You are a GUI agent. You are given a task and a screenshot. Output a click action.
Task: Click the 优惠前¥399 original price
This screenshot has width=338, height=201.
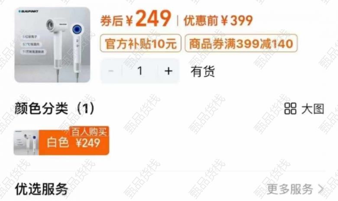(218, 21)
